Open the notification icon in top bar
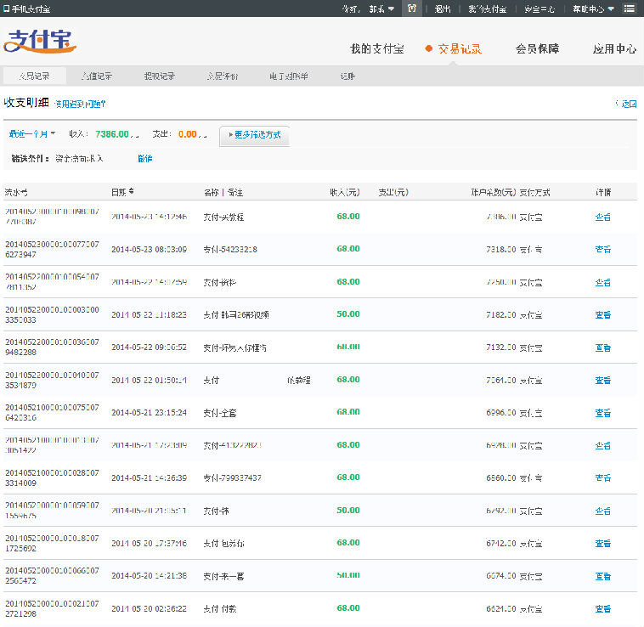The image size is (644, 627). (412, 8)
